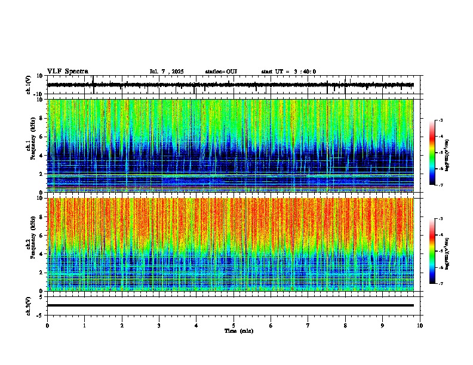Click the time axis tick label '3'
The image size is (473, 365).
(x=159, y=326)
